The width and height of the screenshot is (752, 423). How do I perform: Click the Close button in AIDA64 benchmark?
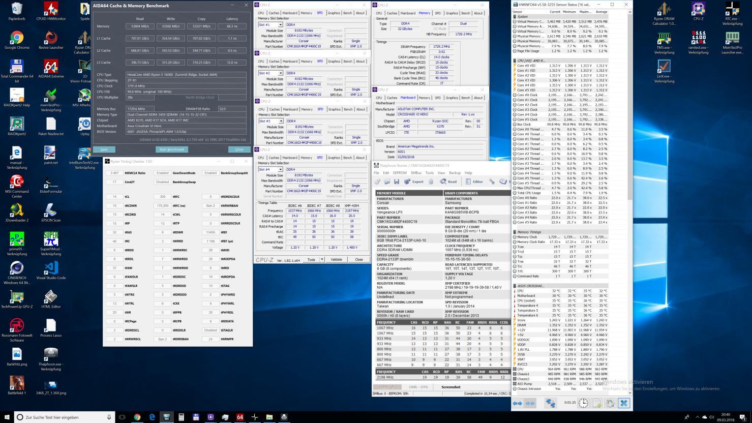239,149
